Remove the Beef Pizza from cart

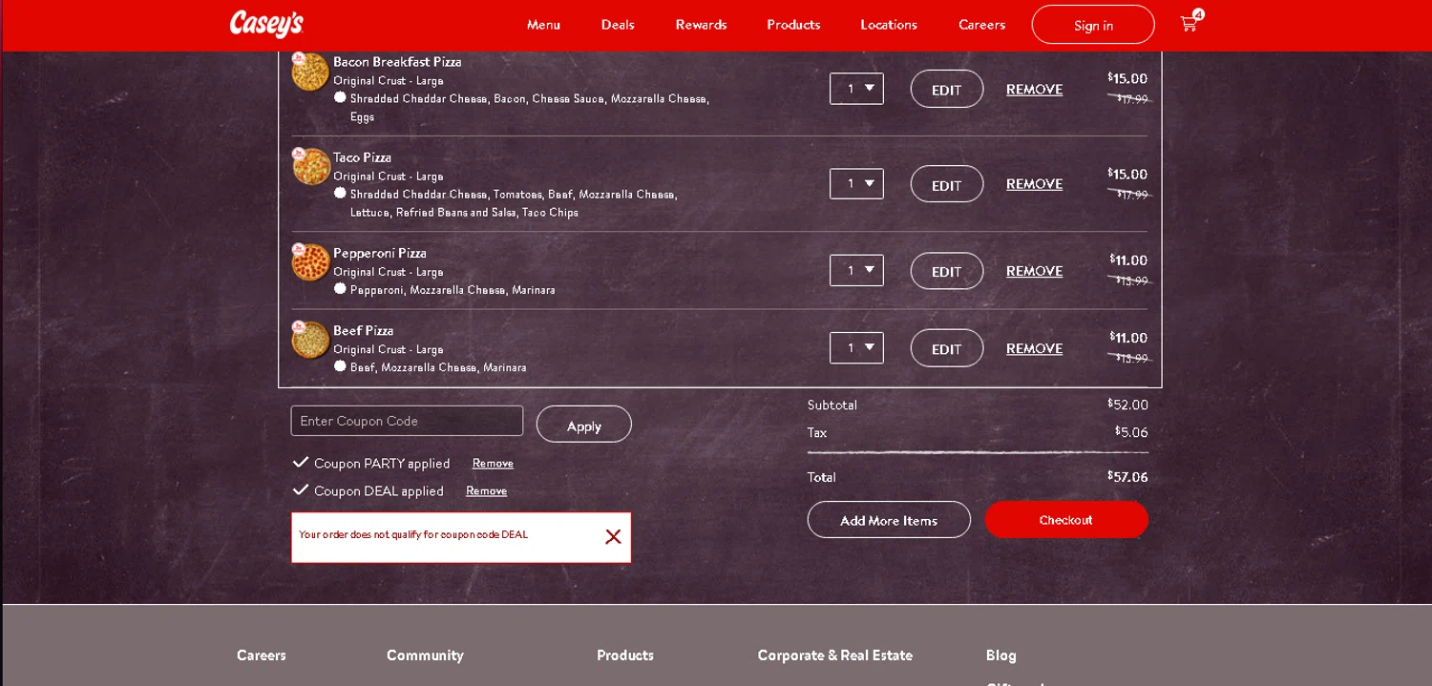[x=1034, y=348]
